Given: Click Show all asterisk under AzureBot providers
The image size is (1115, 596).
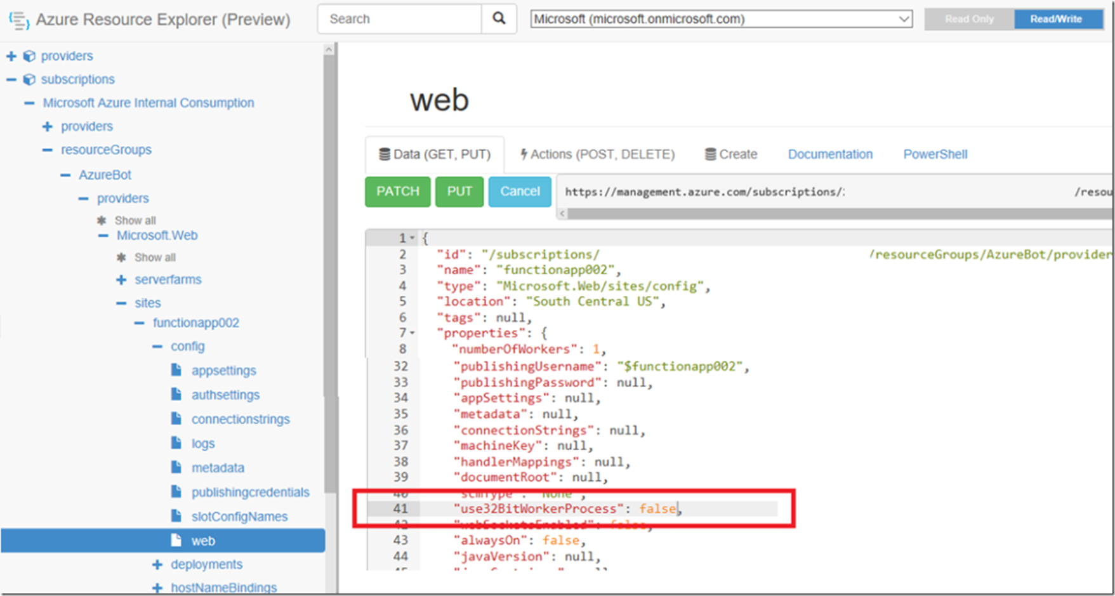Looking at the screenshot, I should pos(102,220).
